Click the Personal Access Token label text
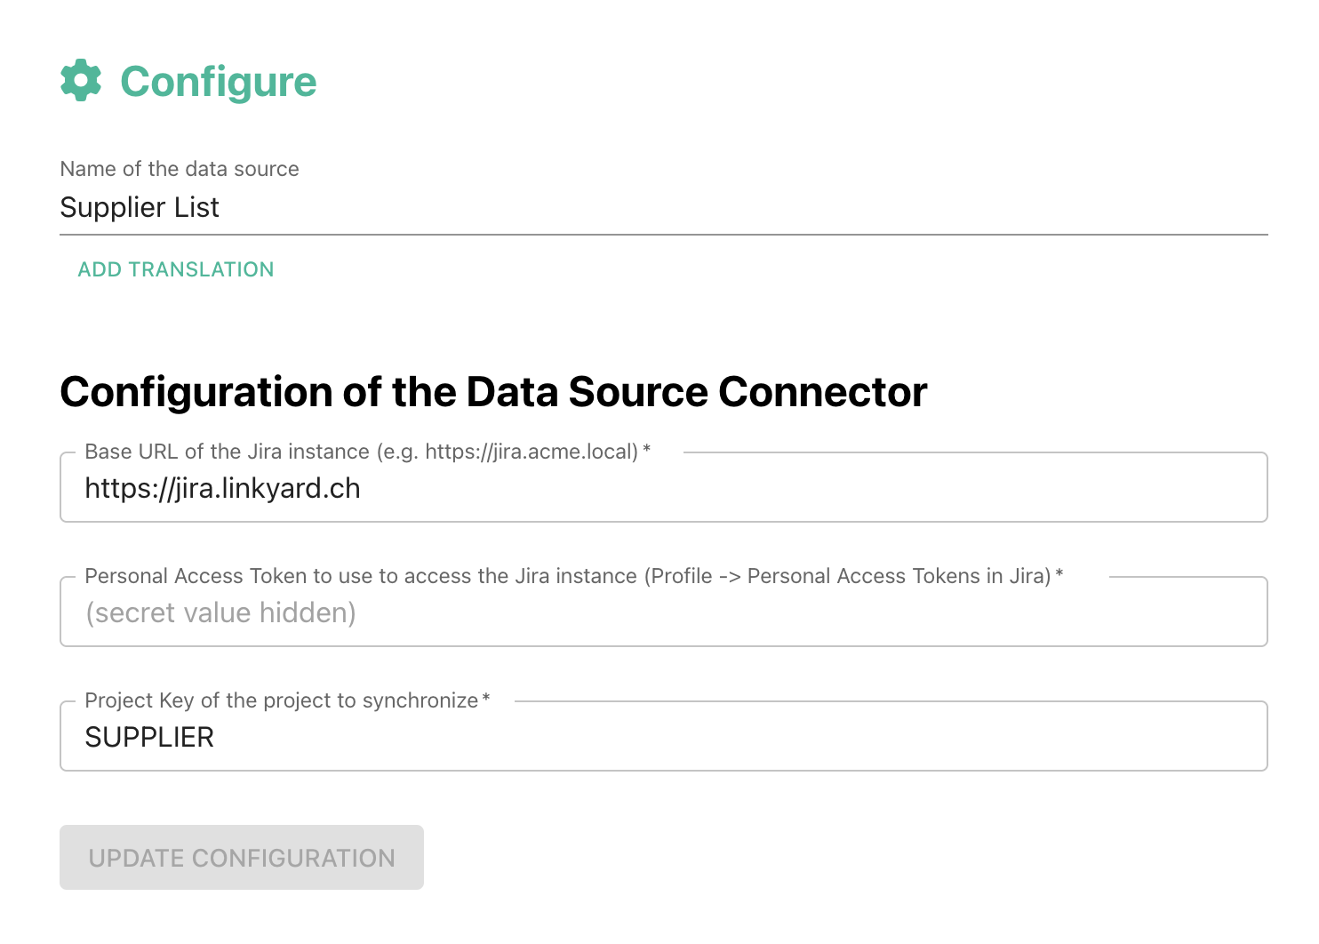This screenshot has height=944, width=1319. 568,576
